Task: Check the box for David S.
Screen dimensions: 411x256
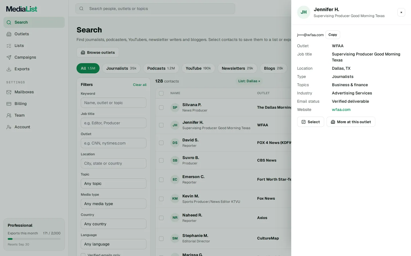Action: tap(161, 143)
